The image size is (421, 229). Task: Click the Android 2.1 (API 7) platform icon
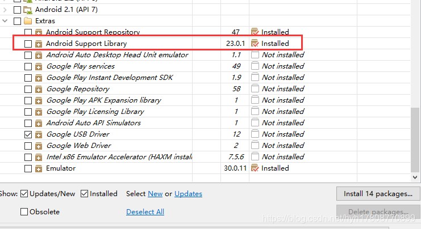click(28, 10)
